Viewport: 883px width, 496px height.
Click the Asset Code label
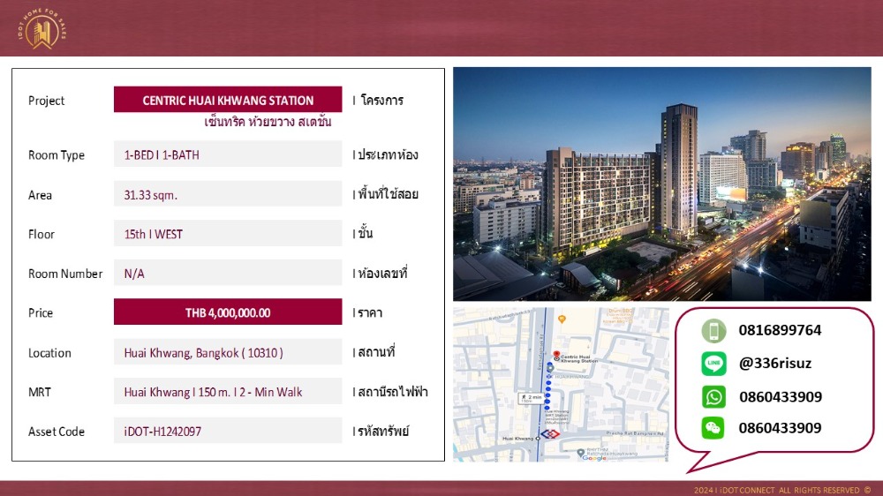(57, 432)
